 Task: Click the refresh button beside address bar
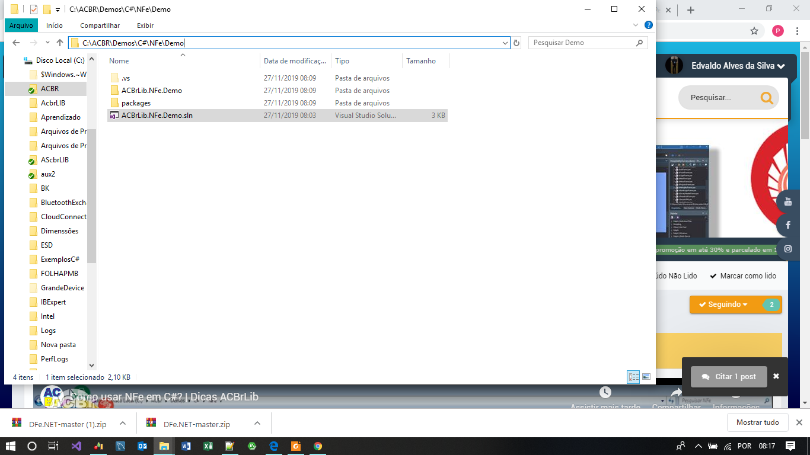[516, 43]
